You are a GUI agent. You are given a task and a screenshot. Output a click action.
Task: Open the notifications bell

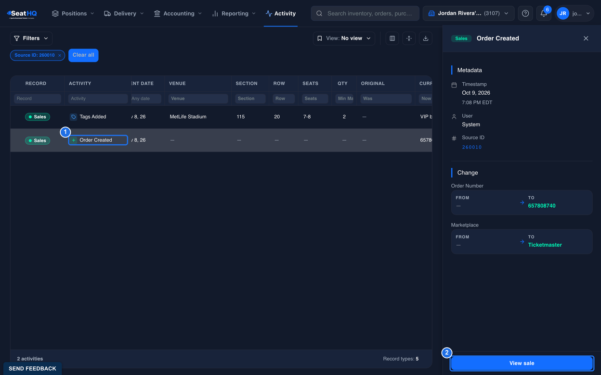pyautogui.click(x=544, y=13)
